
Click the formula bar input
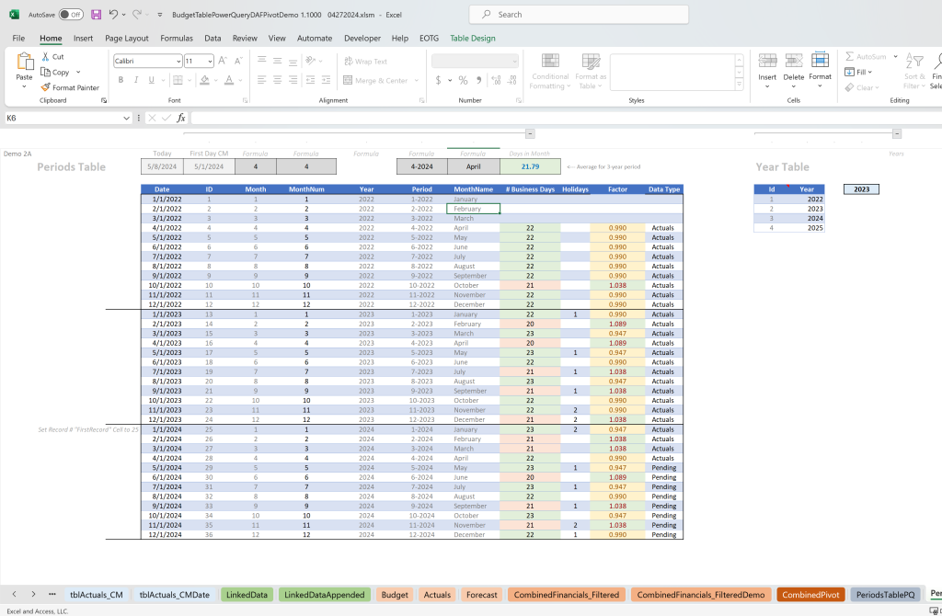tap(565, 119)
